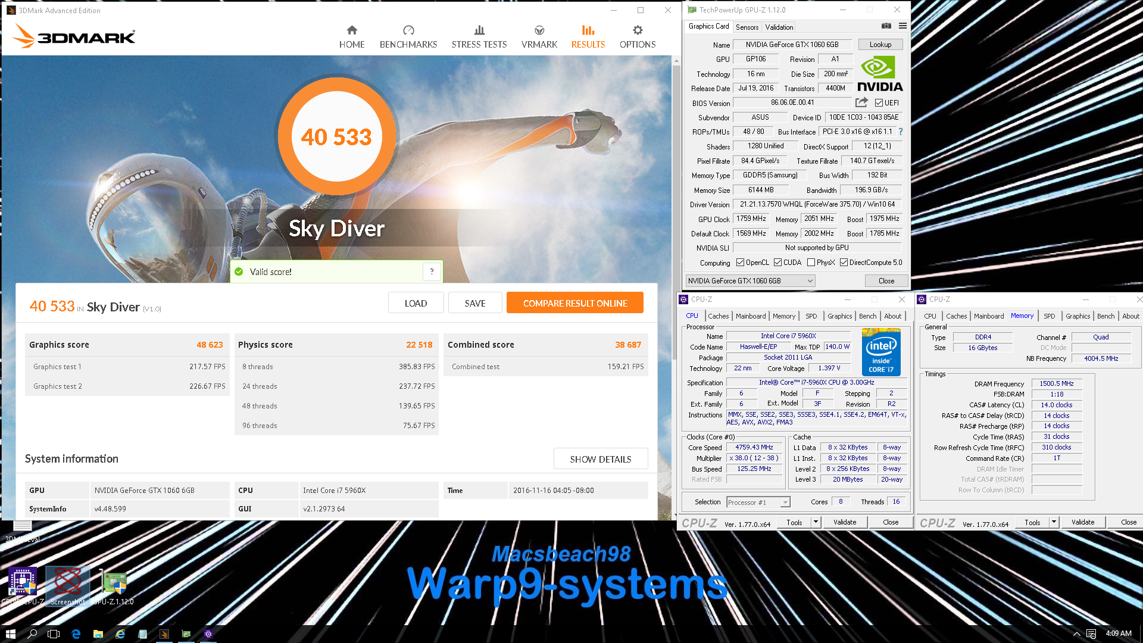Click LOAD in the 3DMark result panel
The image size is (1143, 643).
click(x=416, y=303)
